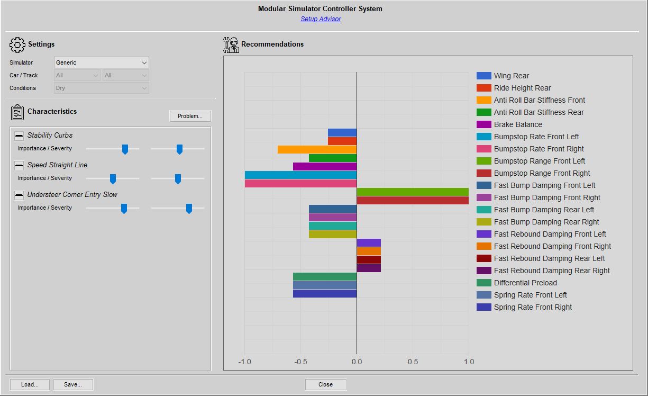Click the Differential Preload legend label

525,283
